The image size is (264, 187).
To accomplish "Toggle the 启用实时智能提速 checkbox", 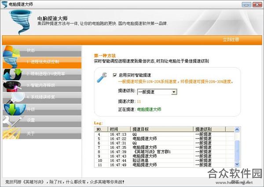I will coord(115,75).
